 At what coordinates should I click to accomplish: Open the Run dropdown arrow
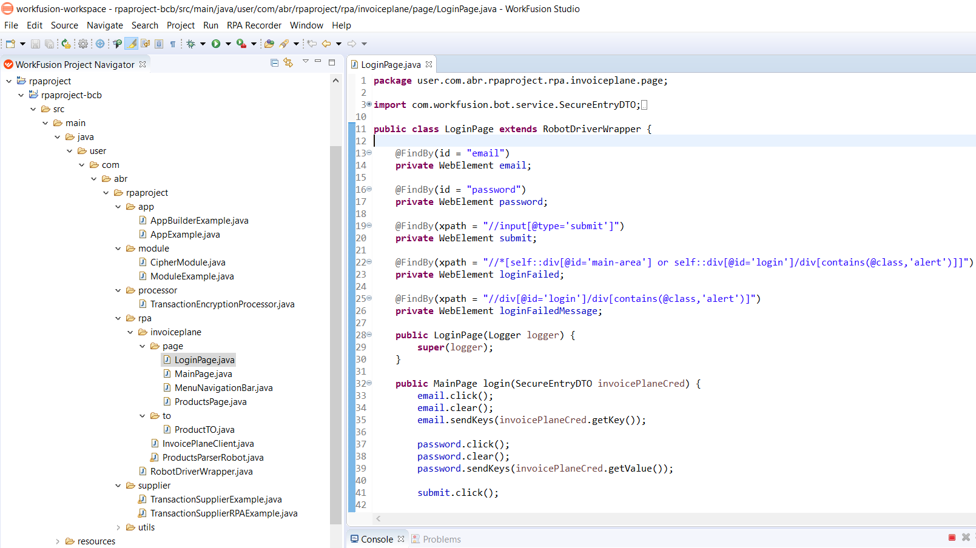228,44
